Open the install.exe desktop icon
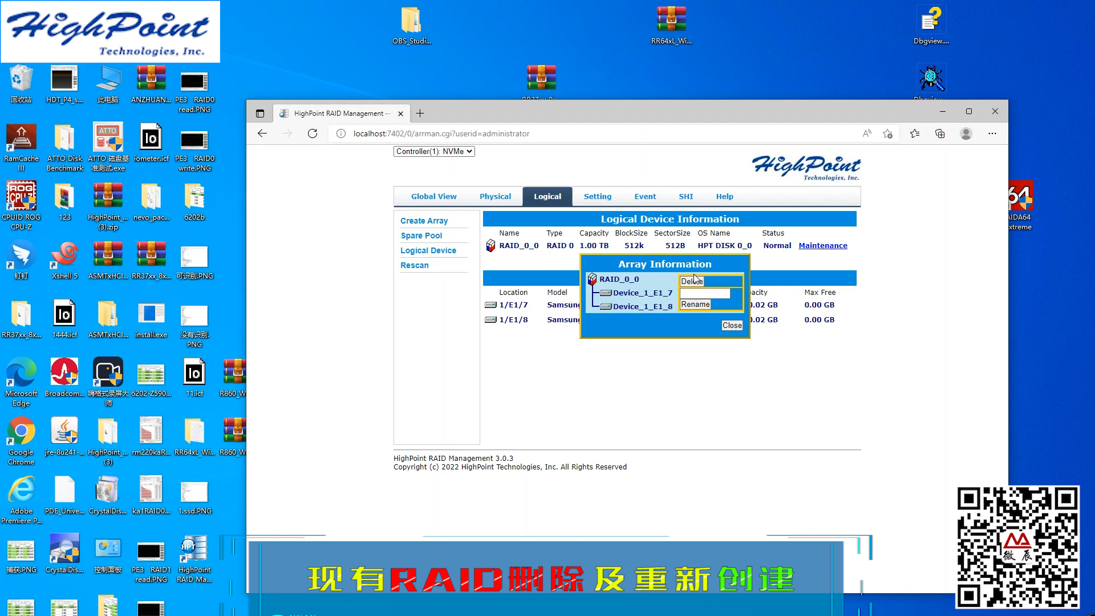 [x=151, y=319]
